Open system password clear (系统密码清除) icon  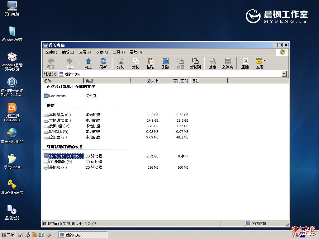(12, 185)
